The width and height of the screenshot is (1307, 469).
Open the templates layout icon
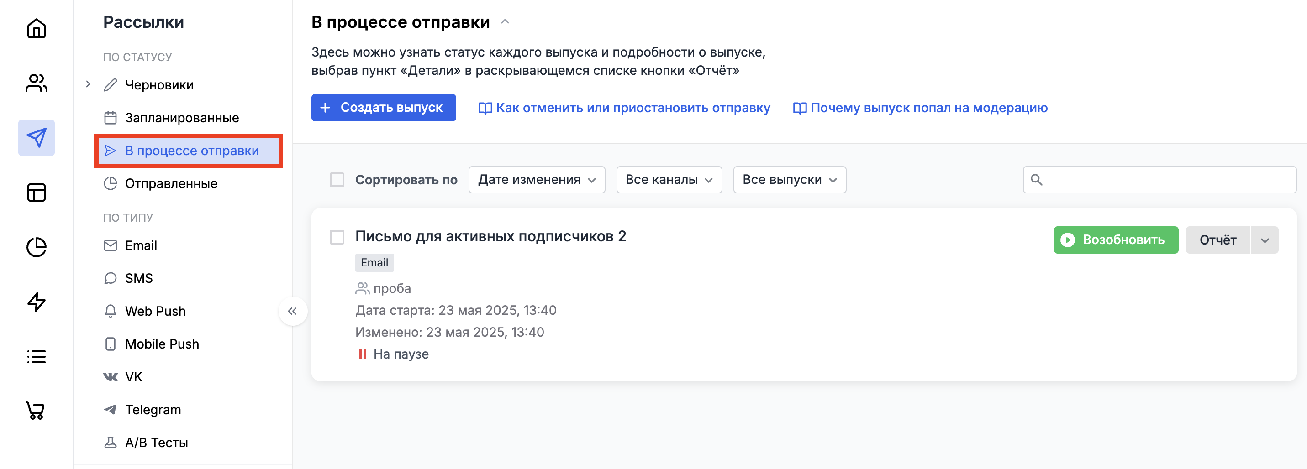pos(36,193)
